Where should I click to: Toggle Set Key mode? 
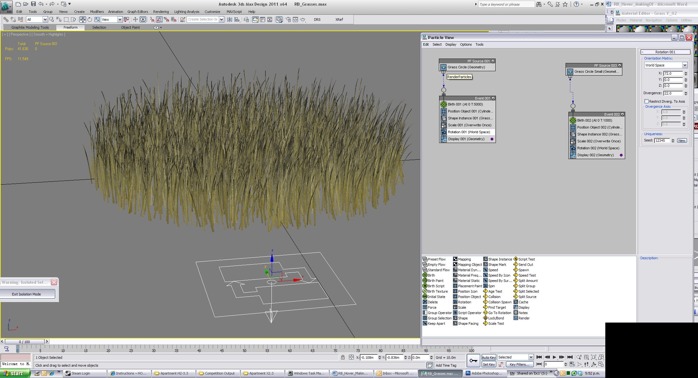click(489, 364)
